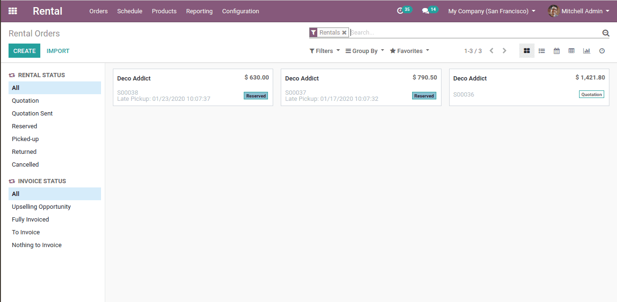Switch to kanban view
Screen dimensions: 617x302
tap(527, 51)
